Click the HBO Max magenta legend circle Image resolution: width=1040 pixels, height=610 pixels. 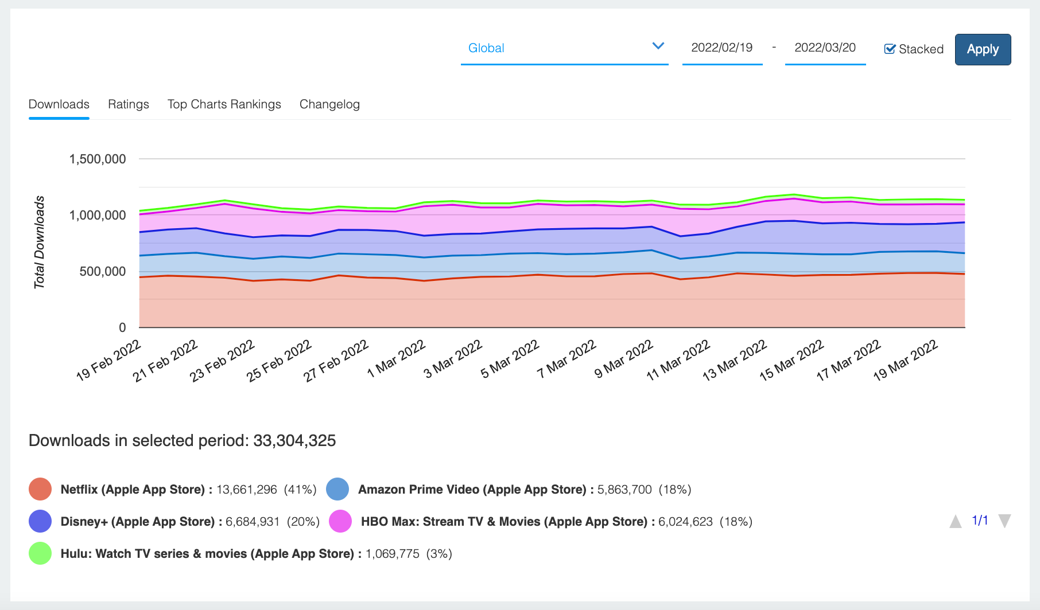pyautogui.click(x=340, y=521)
